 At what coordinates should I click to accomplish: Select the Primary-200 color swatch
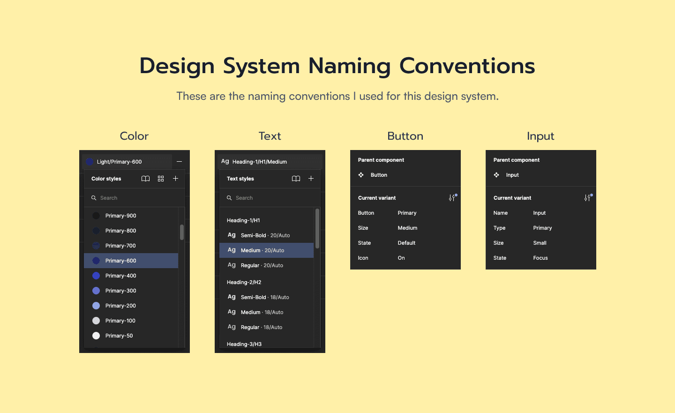96,306
